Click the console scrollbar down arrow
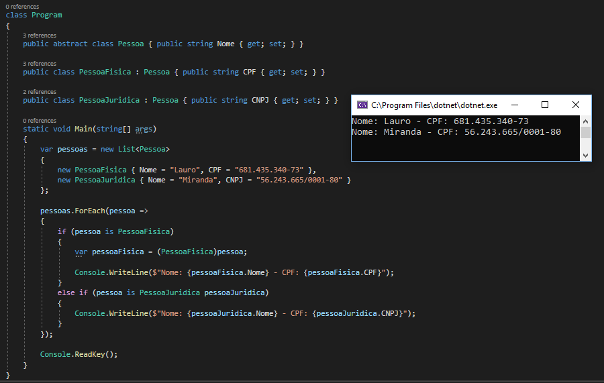This screenshot has width=604, height=383. pyautogui.click(x=585, y=156)
